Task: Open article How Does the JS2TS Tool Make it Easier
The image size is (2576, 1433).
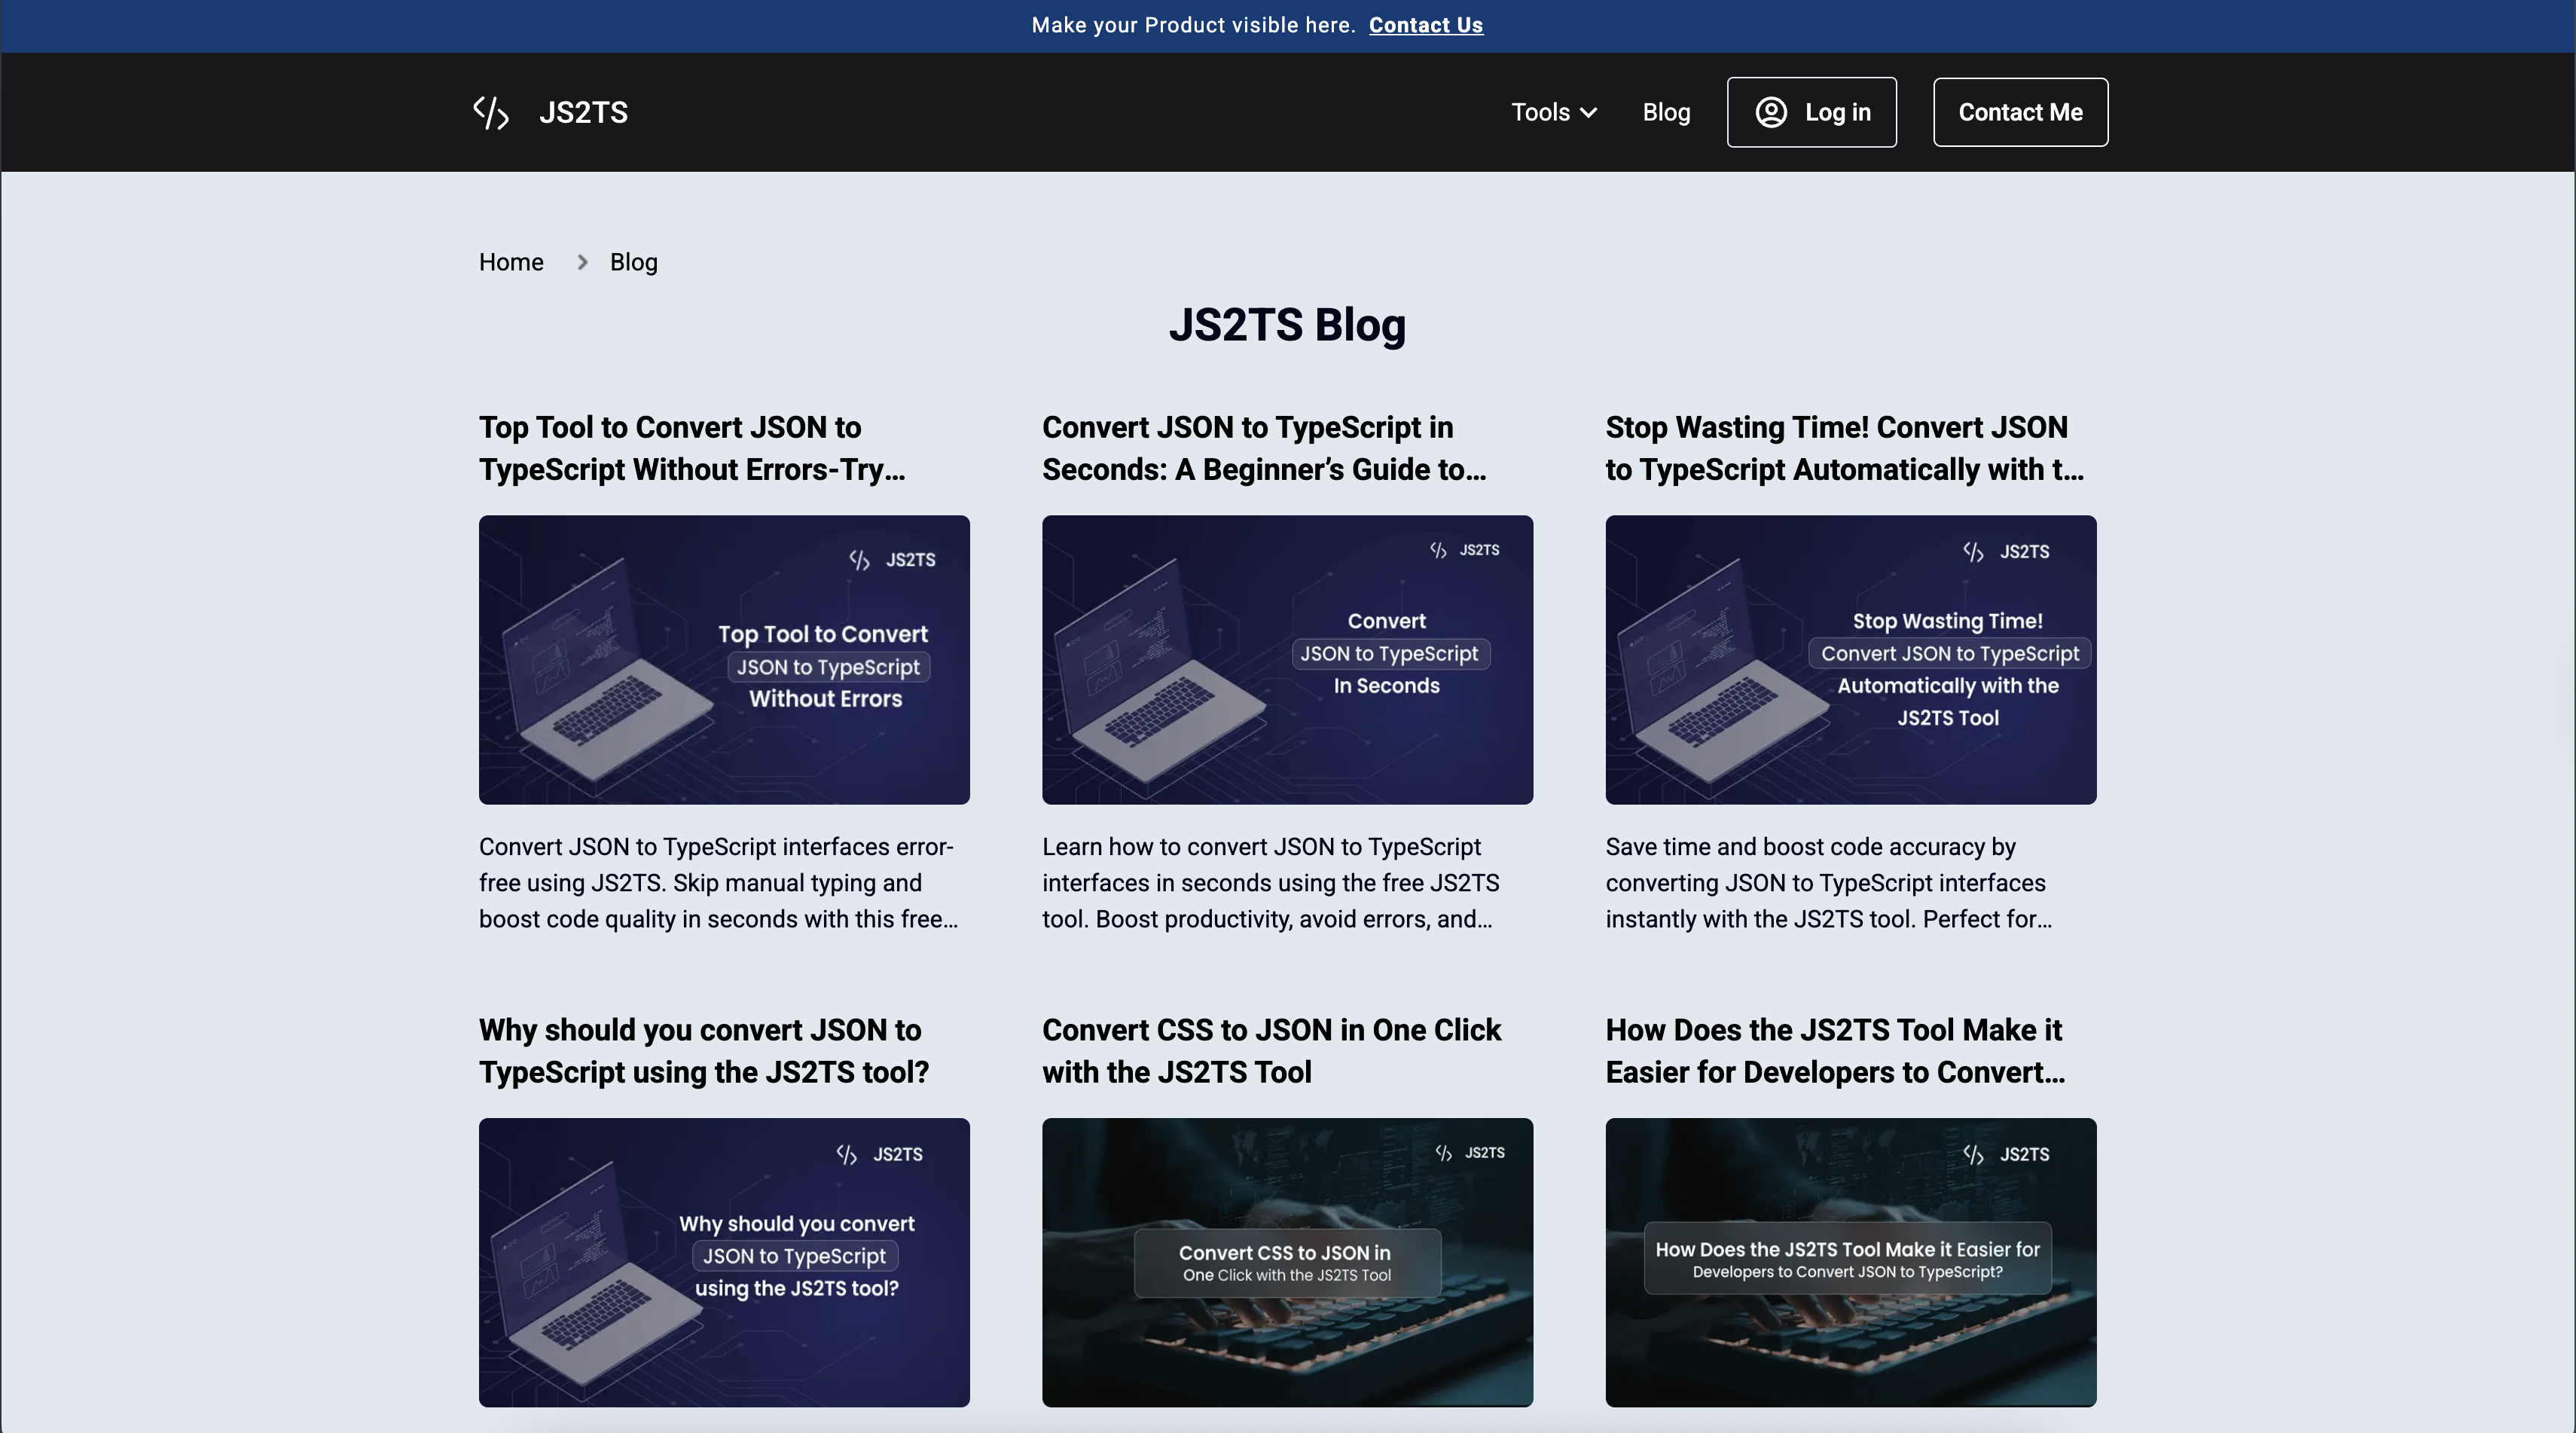Action: [1835, 1051]
